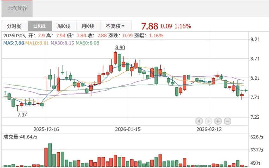The height and width of the screenshot is (168, 269).
Task: Click the 8.90 peak price label
Action: (120, 48)
